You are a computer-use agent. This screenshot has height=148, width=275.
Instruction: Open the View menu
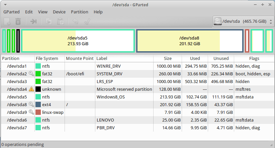click(43, 12)
